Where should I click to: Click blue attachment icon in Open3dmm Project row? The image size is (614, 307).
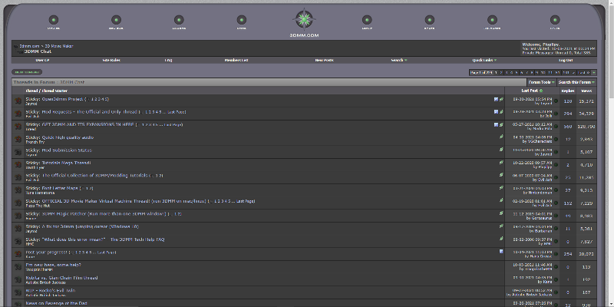[x=496, y=100]
